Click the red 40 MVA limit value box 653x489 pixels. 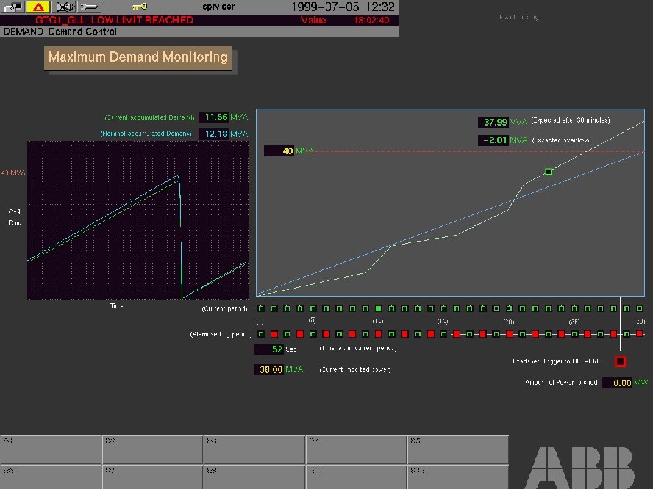(278, 151)
